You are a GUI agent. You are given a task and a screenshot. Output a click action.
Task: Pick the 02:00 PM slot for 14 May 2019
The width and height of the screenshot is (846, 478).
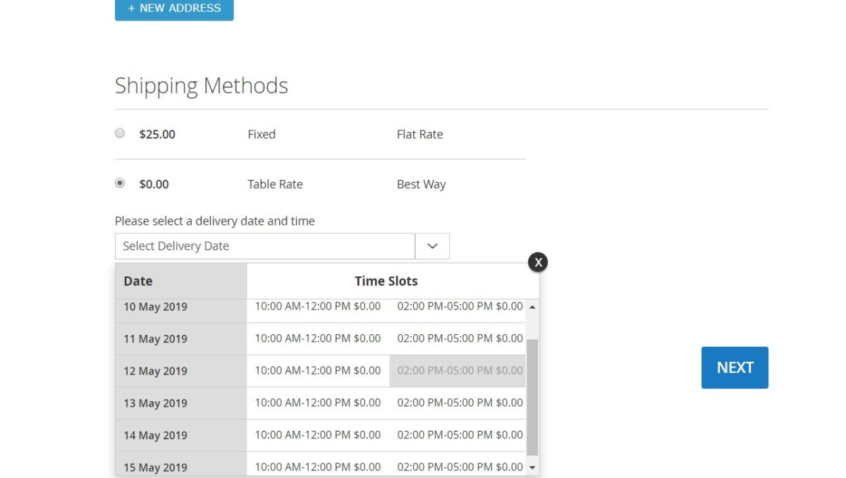[x=458, y=434]
